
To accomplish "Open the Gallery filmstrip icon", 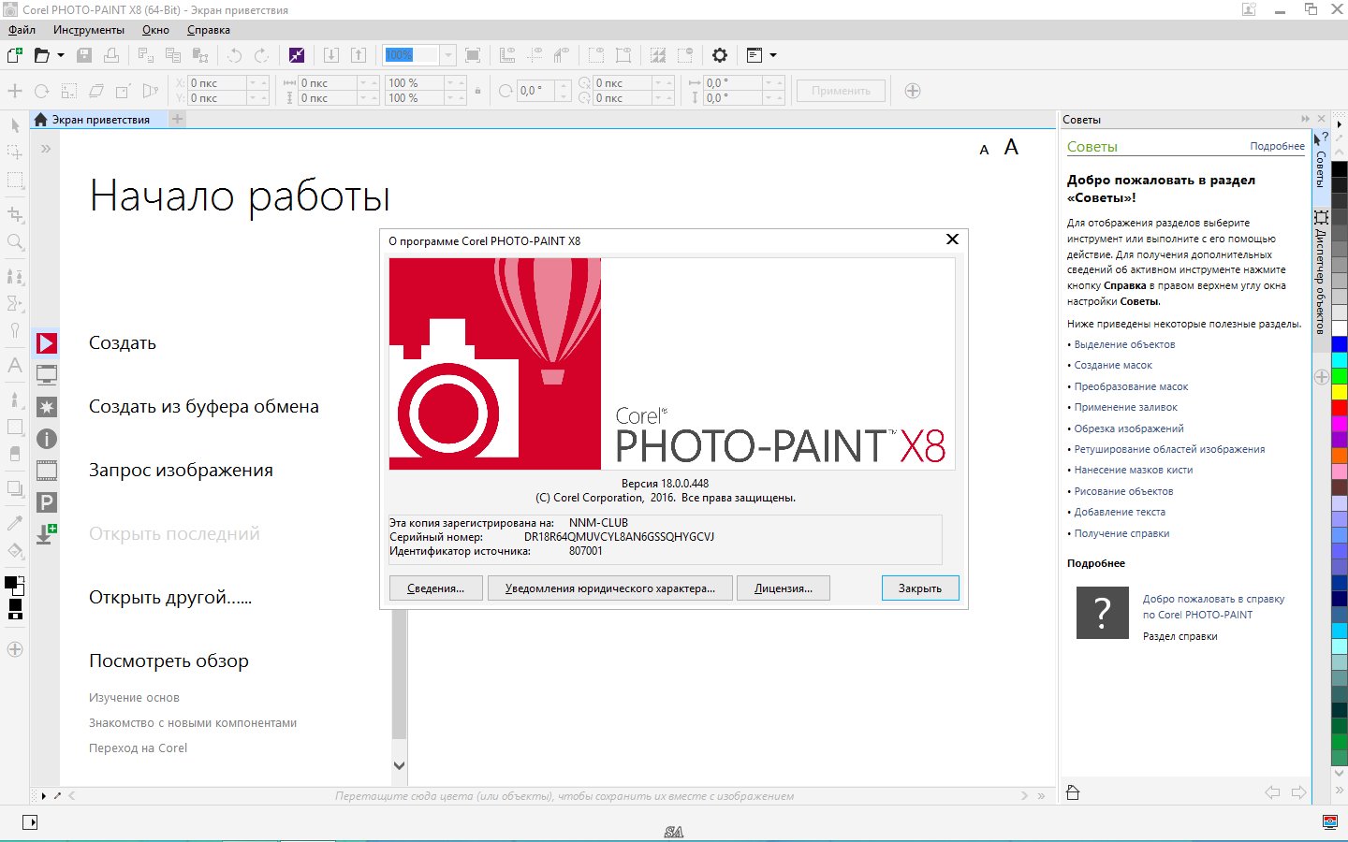I will pyautogui.click(x=47, y=471).
